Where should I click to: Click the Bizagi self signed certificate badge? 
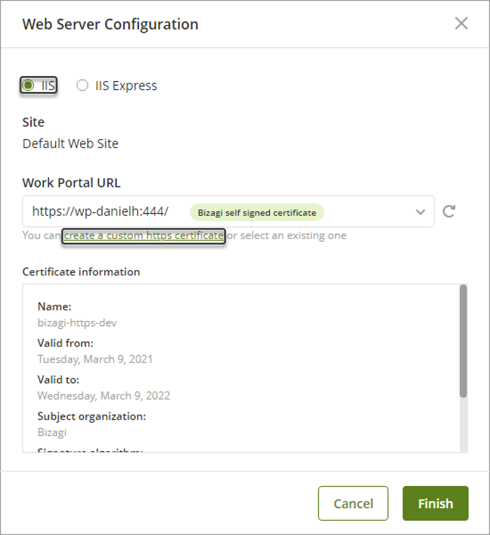tap(257, 213)
